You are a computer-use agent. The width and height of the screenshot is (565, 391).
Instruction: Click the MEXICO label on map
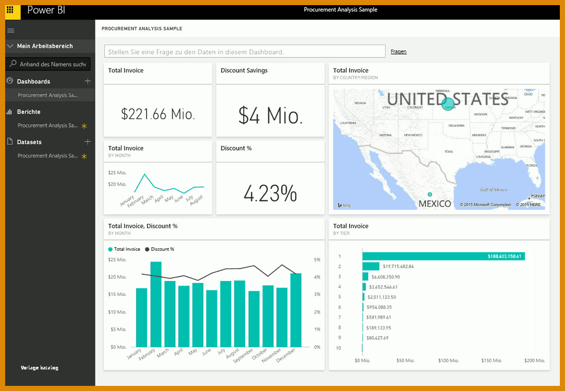pos(434,204)
